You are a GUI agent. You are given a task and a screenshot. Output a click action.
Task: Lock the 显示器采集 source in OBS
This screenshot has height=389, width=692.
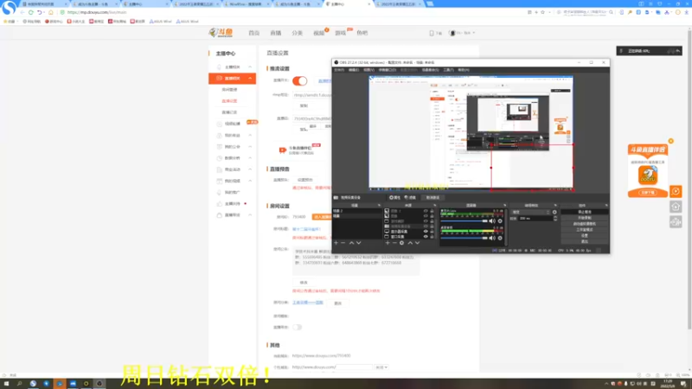[432, 232]
